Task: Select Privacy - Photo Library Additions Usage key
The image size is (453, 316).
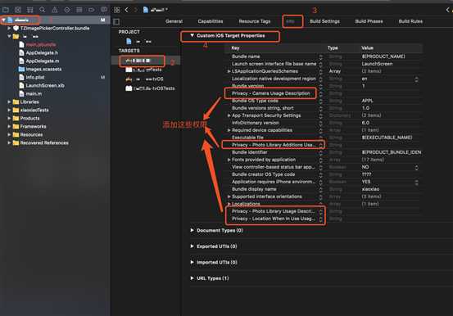Action: click(x=274, y=145)
